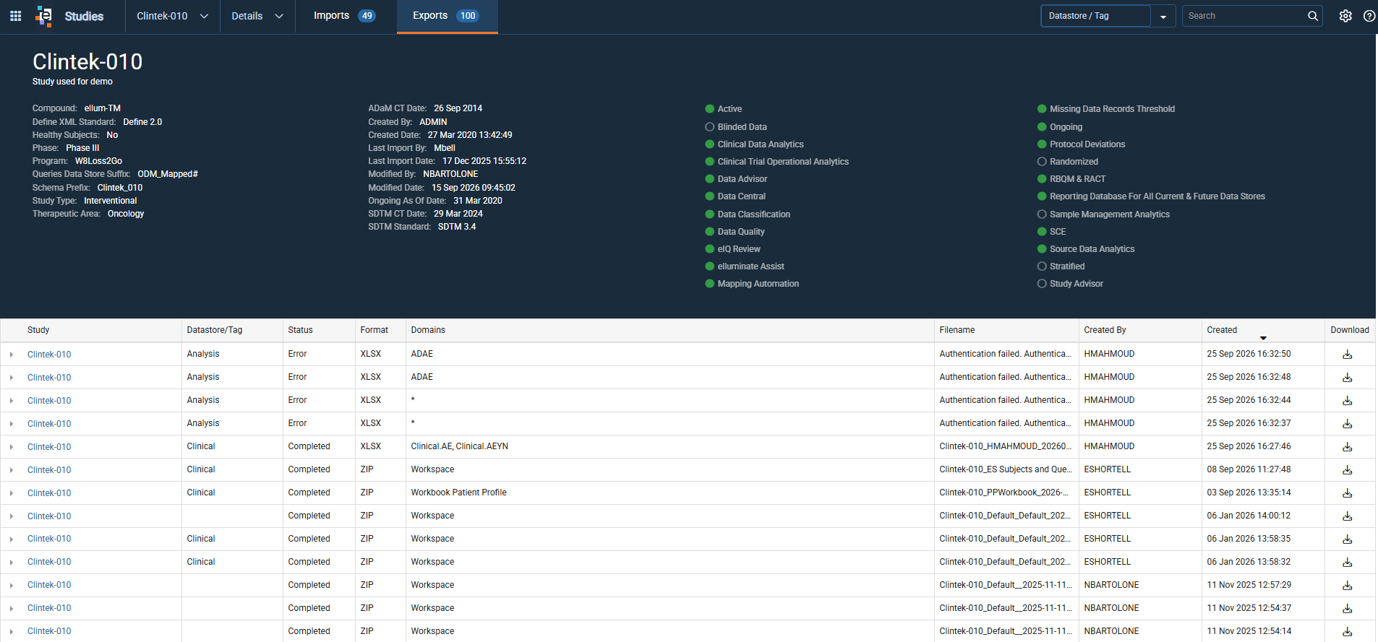1378x642 pixels.
Task: Download the Workbook Patient Profile export
Action: [1348, 493]
